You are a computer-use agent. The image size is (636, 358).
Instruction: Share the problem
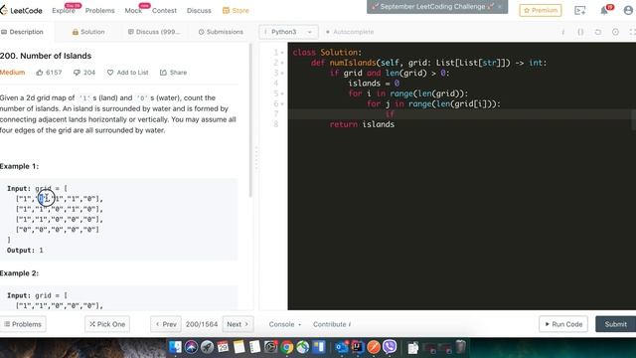pos(173,73)
